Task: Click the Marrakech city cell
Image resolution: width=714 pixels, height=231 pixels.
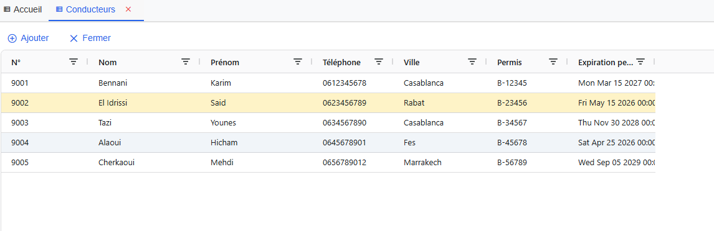Action: tap(422, 163)
